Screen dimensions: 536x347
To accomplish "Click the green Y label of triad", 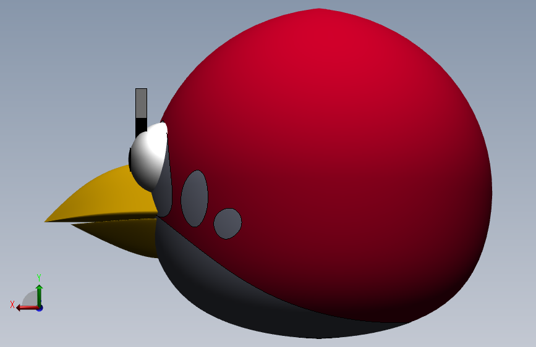I will coord(39,278).
